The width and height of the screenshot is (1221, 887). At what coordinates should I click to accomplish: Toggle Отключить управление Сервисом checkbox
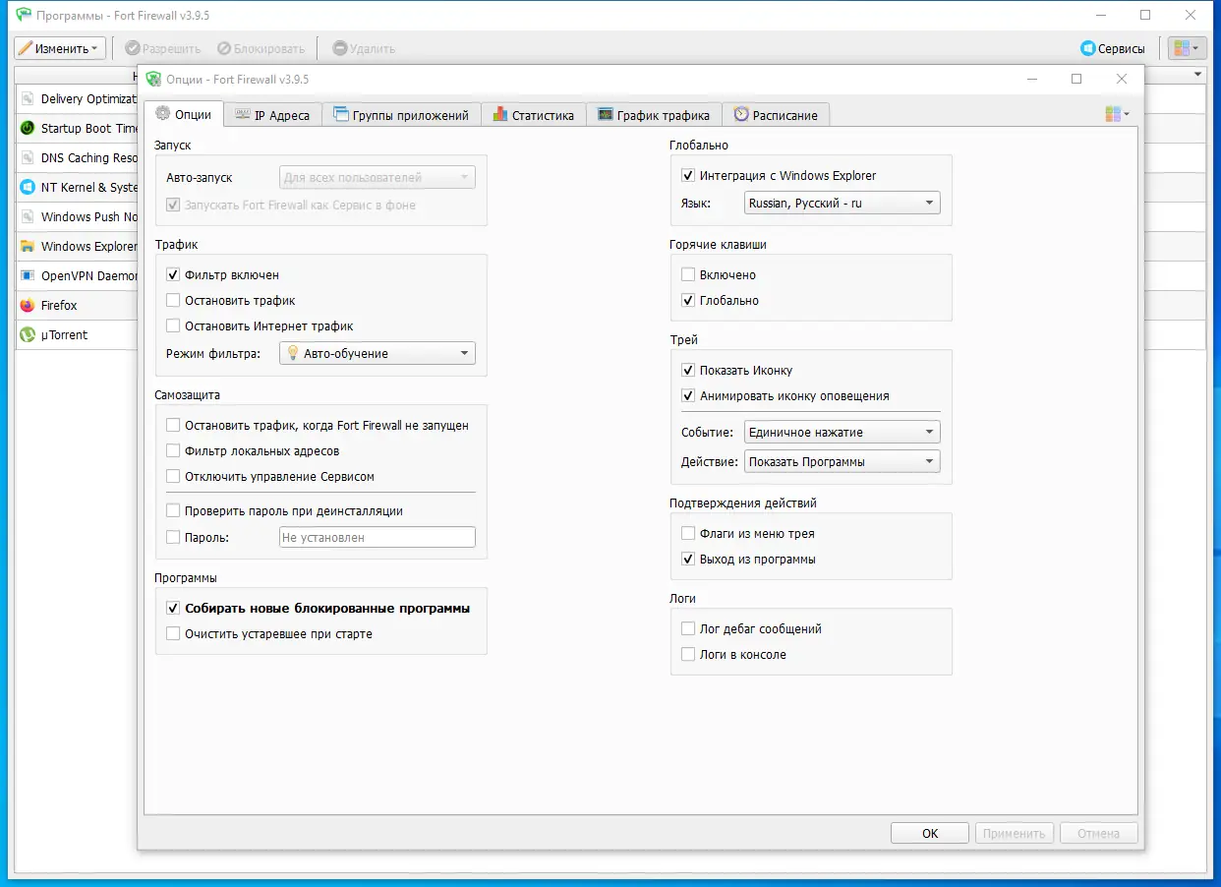click(x=173, y=477)
